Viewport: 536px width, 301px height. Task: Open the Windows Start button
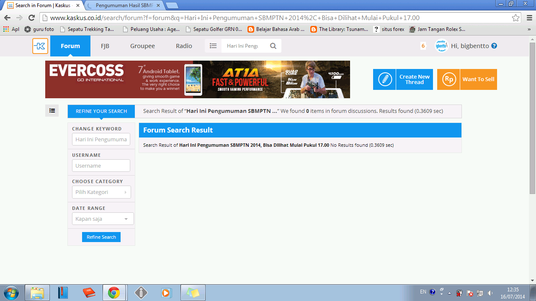pyautogui.click(x=10, y=293)
